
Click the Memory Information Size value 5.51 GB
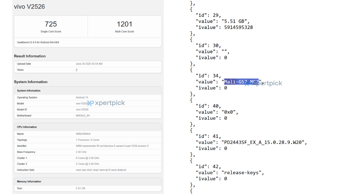pos(81,188)
